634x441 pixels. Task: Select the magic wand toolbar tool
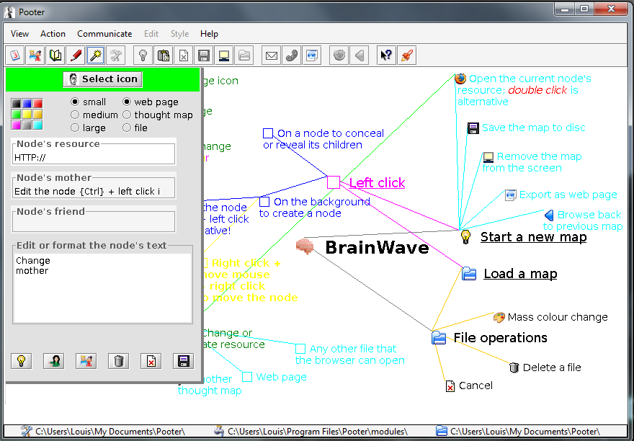pos(95,55)
